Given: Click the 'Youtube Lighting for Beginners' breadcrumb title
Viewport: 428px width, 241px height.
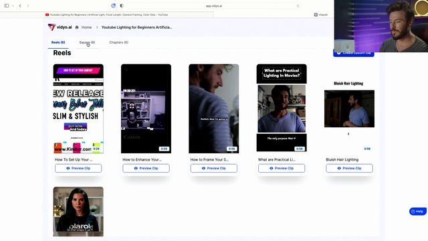Looking at the screenshot, I should pos(136,27).
